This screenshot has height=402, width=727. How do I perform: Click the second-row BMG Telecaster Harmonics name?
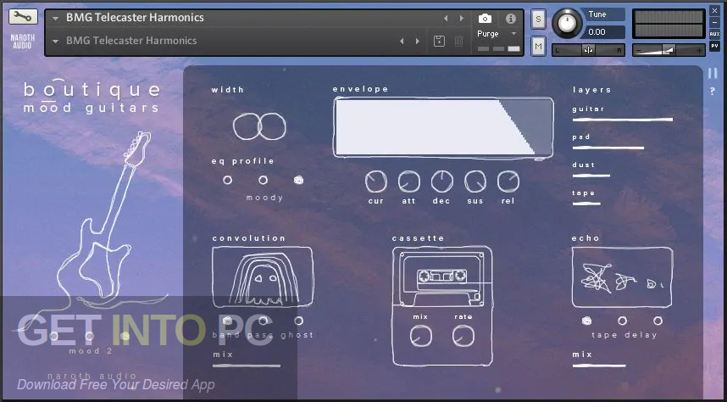point(131,41)
